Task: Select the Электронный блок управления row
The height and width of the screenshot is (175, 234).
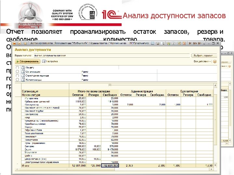Action: [42, 162]
